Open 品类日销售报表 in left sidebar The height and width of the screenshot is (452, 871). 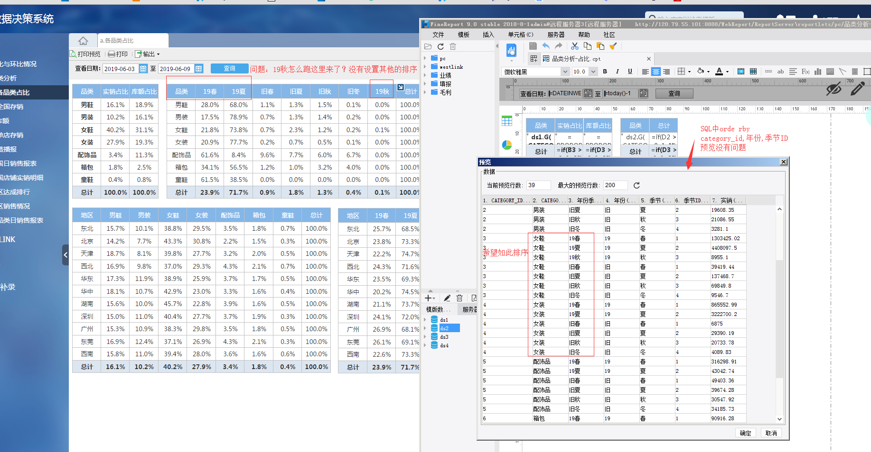(22, 220)
